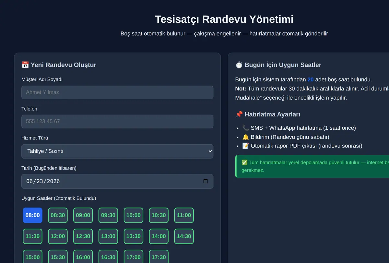The height and width of the screenshot is (263, 389).
Task: Click the pushpin emoji beside Hatırlatma Ayarları
Action: (239, 114)
